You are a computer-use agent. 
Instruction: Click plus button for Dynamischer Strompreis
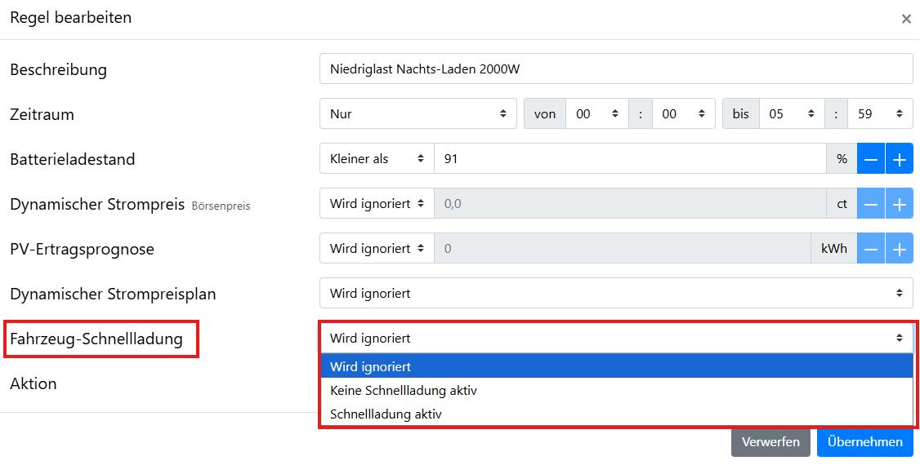(x=899, y=204)
